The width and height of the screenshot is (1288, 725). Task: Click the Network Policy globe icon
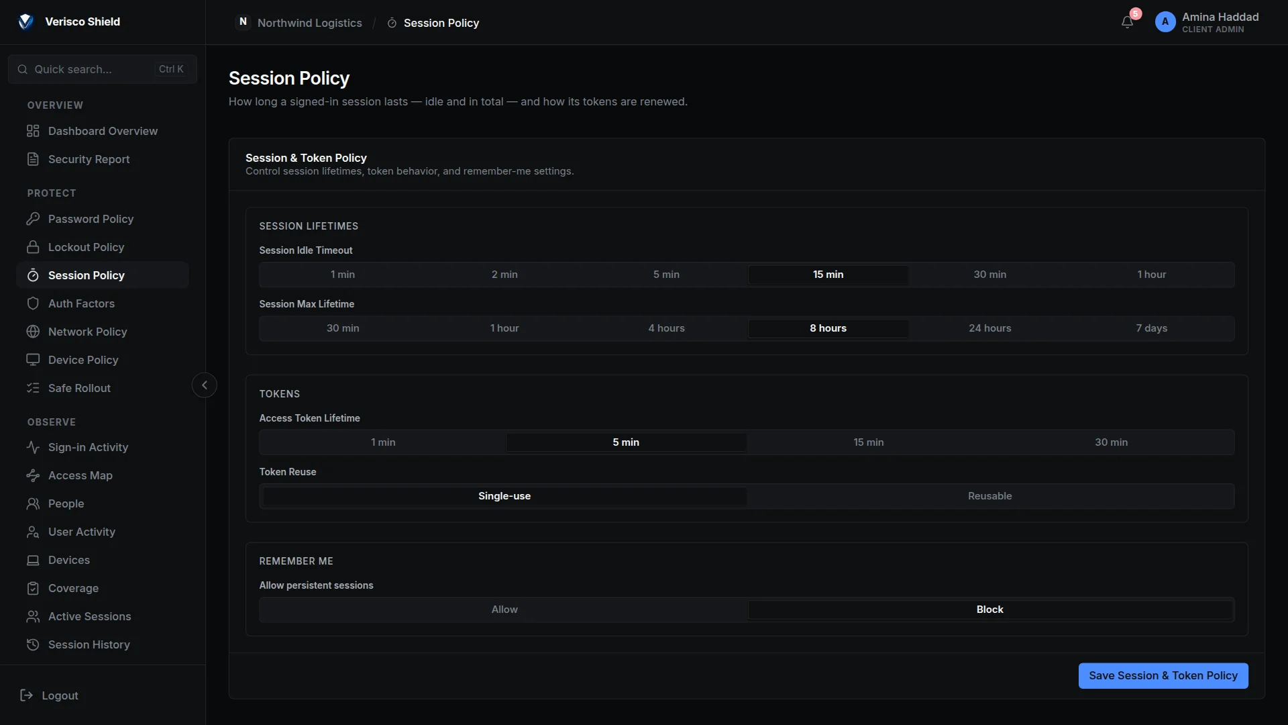(x=33, y=332)
